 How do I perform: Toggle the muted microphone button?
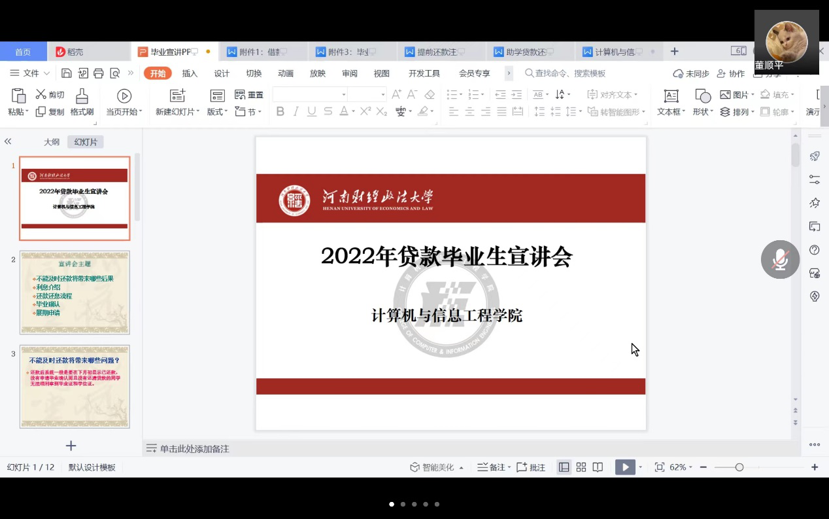[779, 260]
